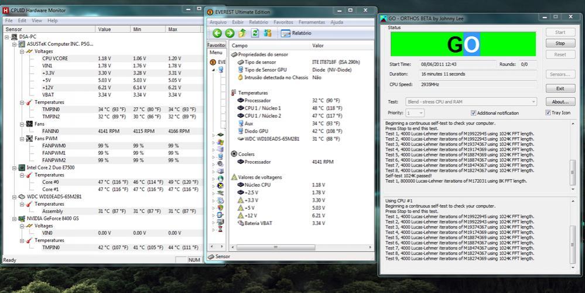This screenshot has height=293, width=585.
Task: Click the Max column header in HWMonitor
Action: pyautogui.click(x=182, y=29)
